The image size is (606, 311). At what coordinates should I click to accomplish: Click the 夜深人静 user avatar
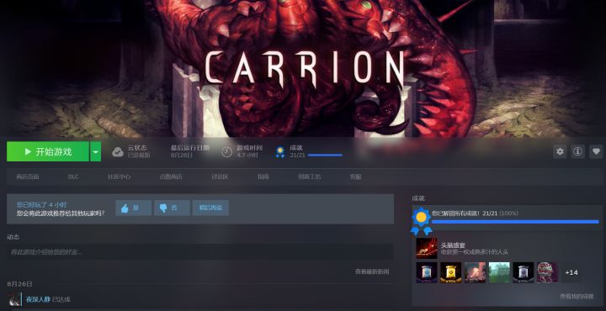(15, 299)
